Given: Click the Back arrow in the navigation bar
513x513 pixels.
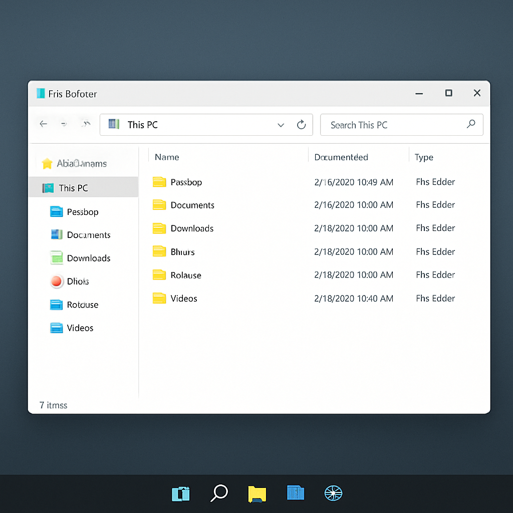Looking at the screenshot, I should [43, 124].
